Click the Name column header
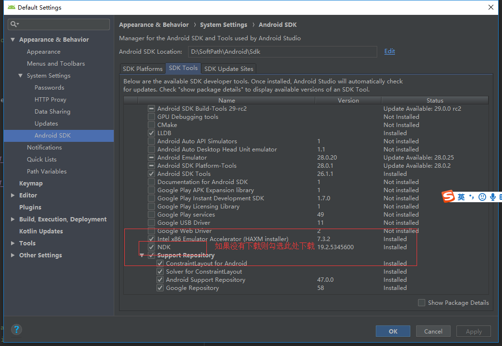The width and height of the screenshot is (502, 346). click(x=227, y=101)
